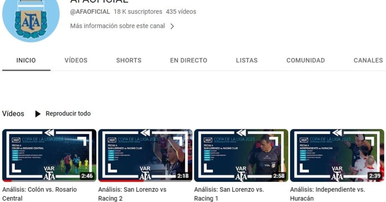Open Más información sobre este canal
Screen dimensions: 386x202
pyautogui.click(x=118, y=26)
